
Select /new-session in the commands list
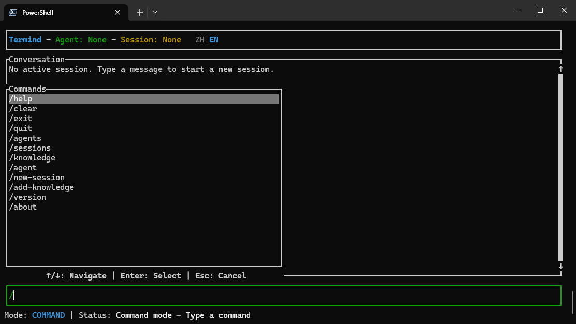[x=37, y=178]
